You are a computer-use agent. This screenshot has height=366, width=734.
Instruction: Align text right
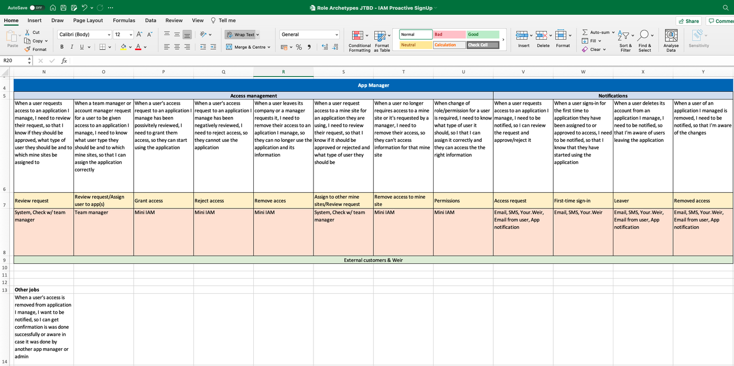[187, 47]
